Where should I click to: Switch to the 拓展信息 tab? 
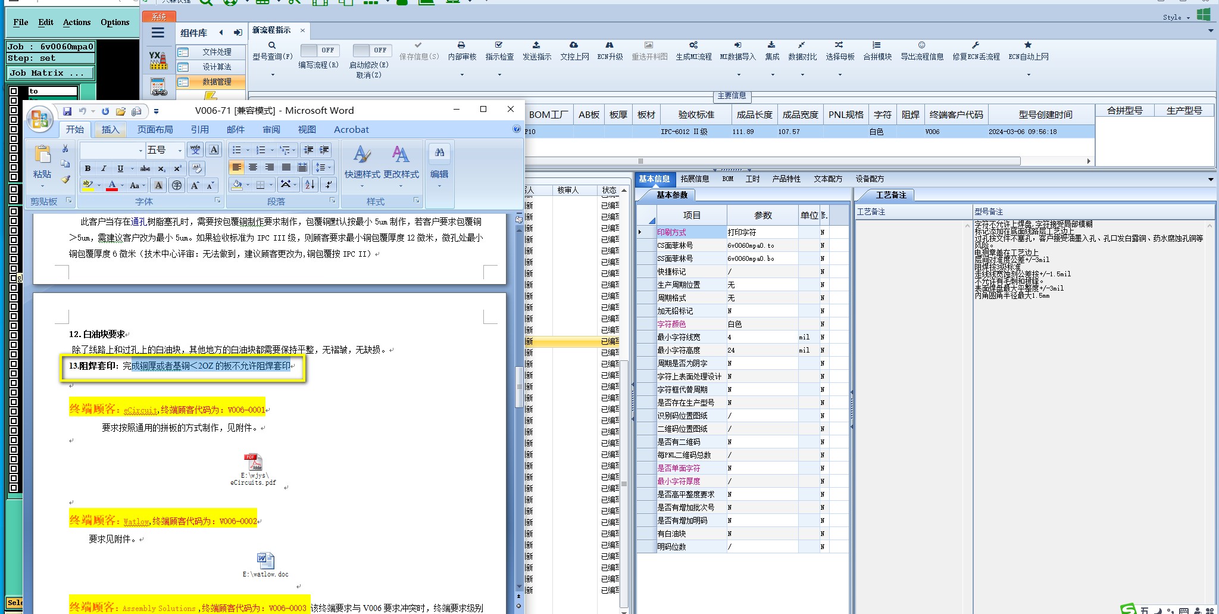695,179
